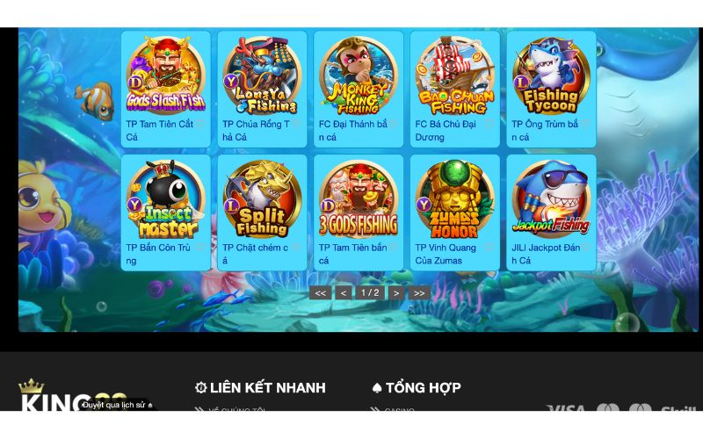
Task: Open the Gods Slash Fish game icon
Action: click(x=166, y=75)
